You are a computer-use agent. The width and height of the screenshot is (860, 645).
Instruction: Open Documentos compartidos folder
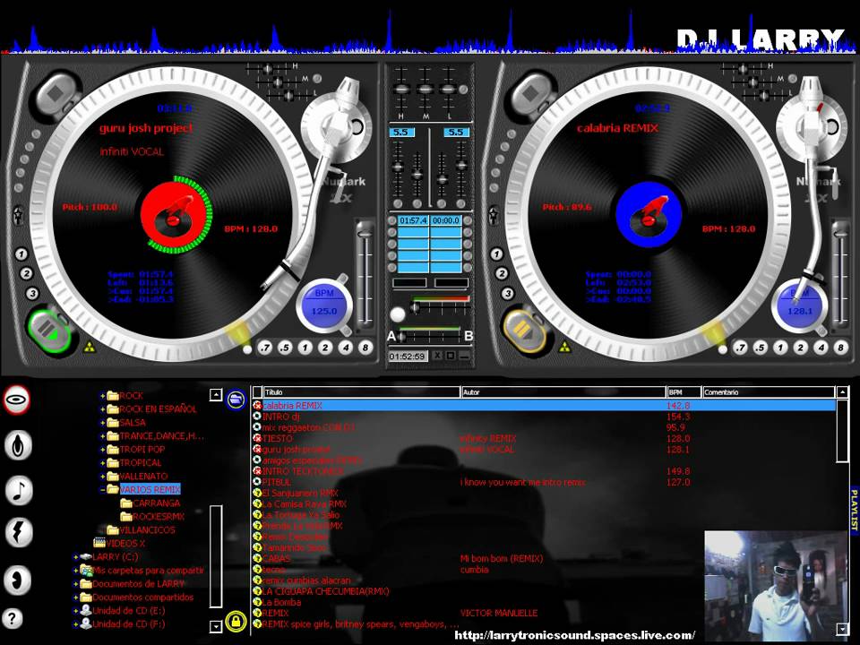(142, 598)
